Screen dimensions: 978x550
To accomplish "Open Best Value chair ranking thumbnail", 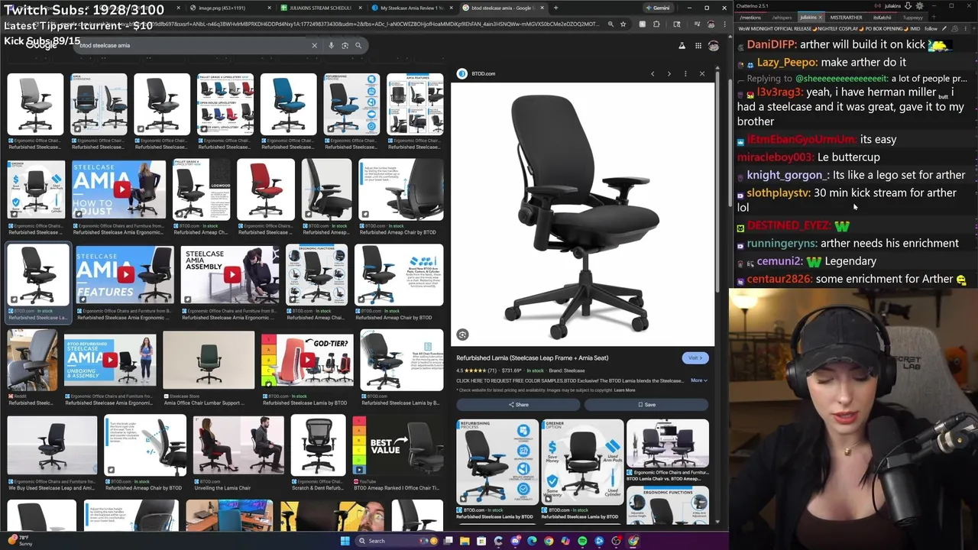I will 398,446.
